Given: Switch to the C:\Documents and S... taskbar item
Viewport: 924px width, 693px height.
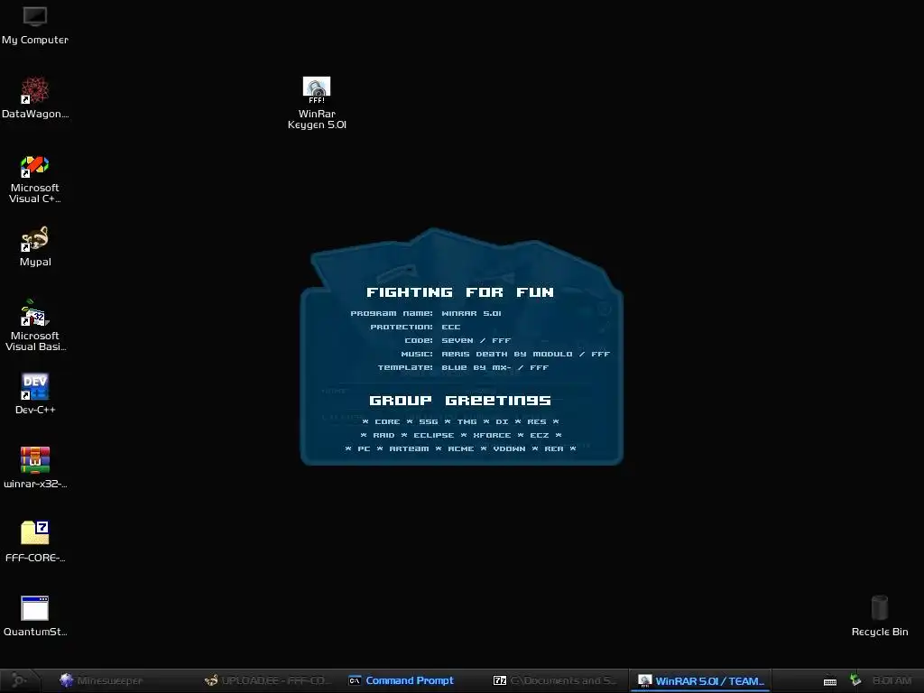Looking at the screenshot, I should point(555,680).
